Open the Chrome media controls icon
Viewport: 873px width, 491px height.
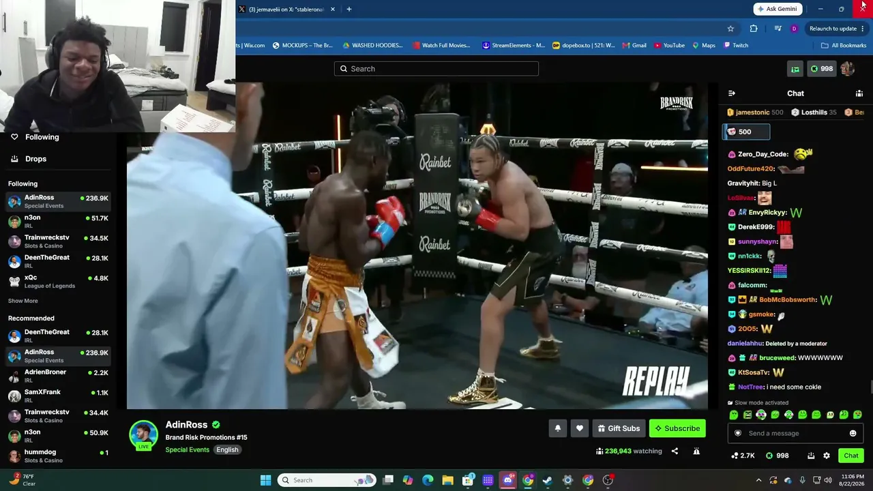click(778, 29)
